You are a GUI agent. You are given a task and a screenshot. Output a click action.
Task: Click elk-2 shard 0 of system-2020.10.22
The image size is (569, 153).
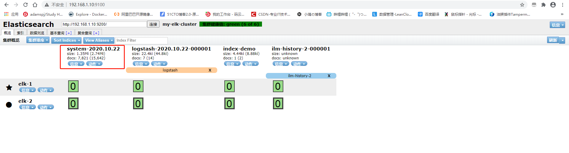click(73, 103)
